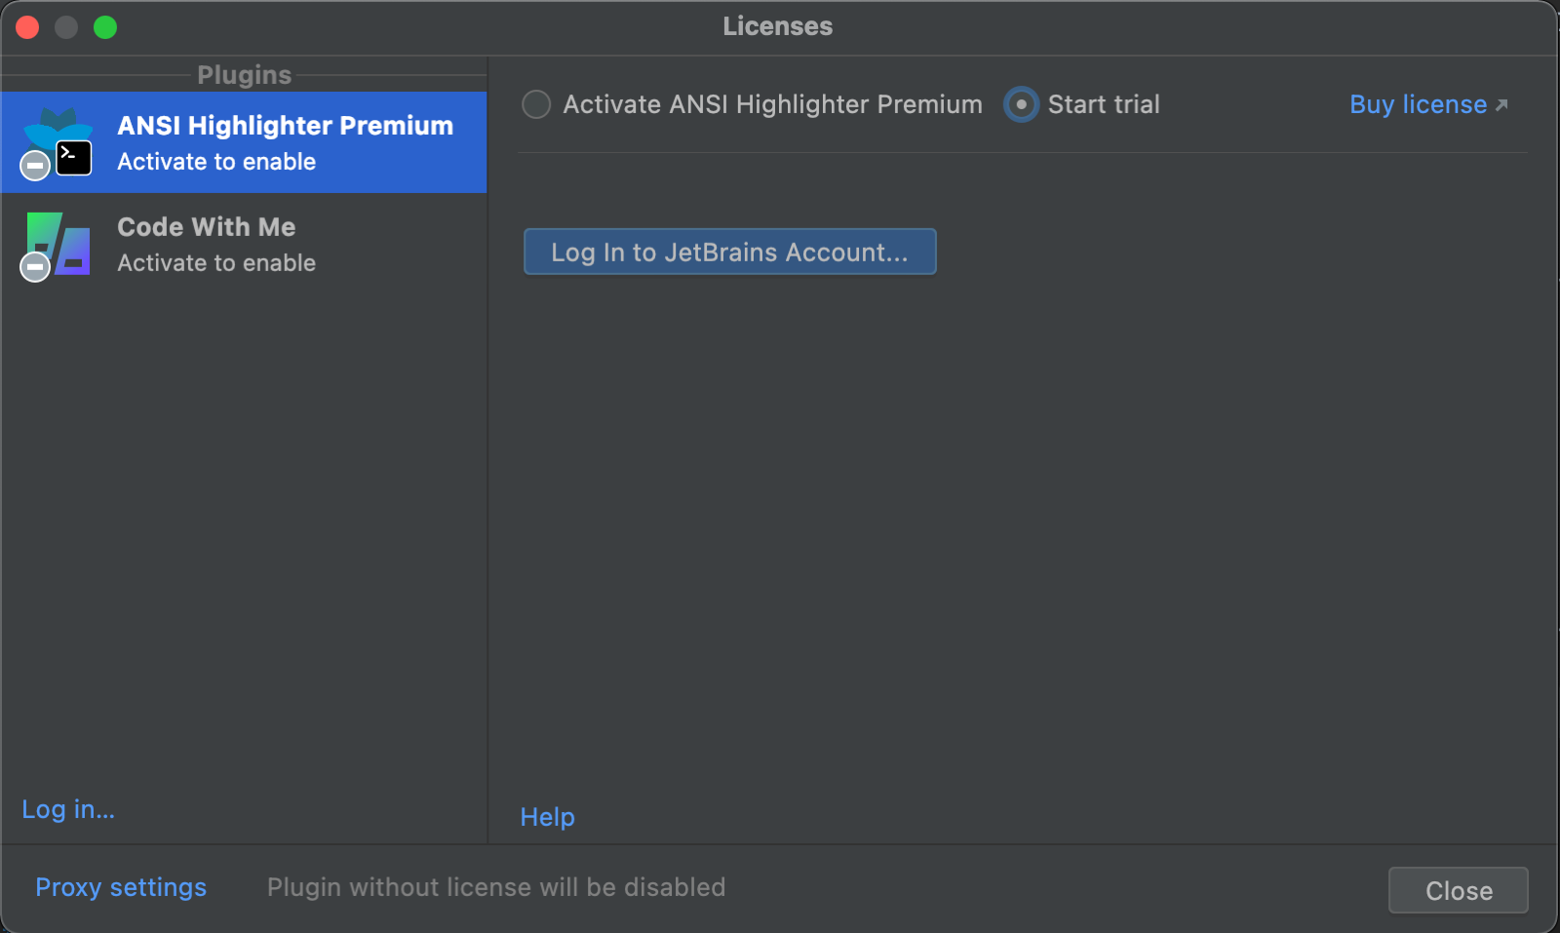Screen dimensions: 1560x933
Task: Select Code With Me in plugins list
Action: (207, 244)
